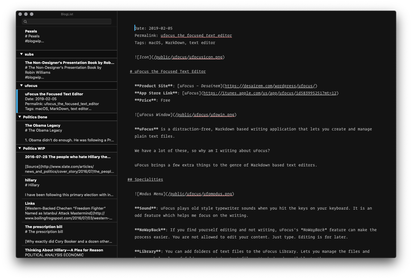Click the subs group header label
The width and height of the screenshot is (412, 279).
(29, 54)
